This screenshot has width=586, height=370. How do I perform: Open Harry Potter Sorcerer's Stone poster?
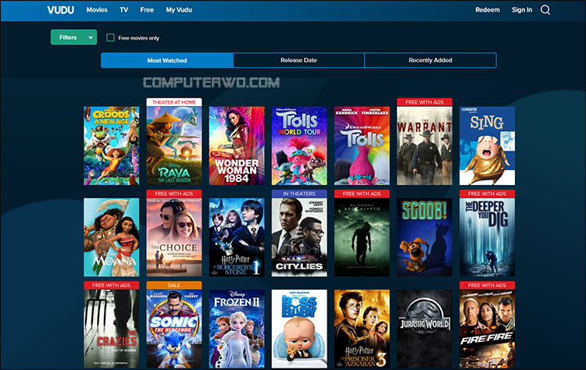tap(237, 237)
